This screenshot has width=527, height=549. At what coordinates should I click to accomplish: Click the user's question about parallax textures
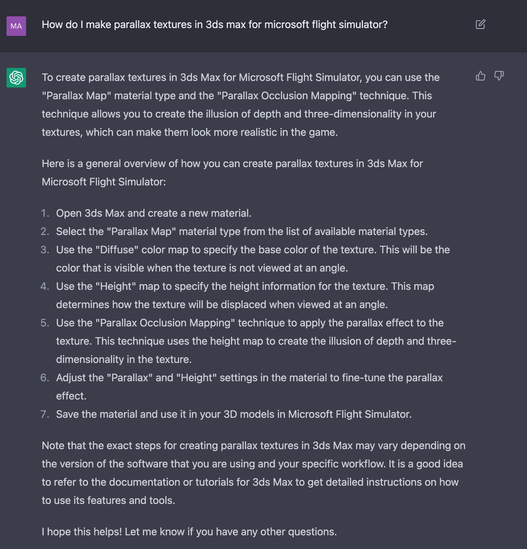(x=215, y=24)
